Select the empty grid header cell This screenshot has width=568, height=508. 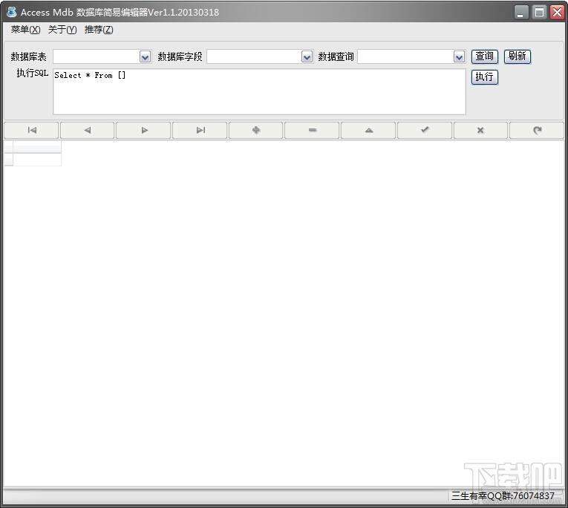tap(37, 147)
